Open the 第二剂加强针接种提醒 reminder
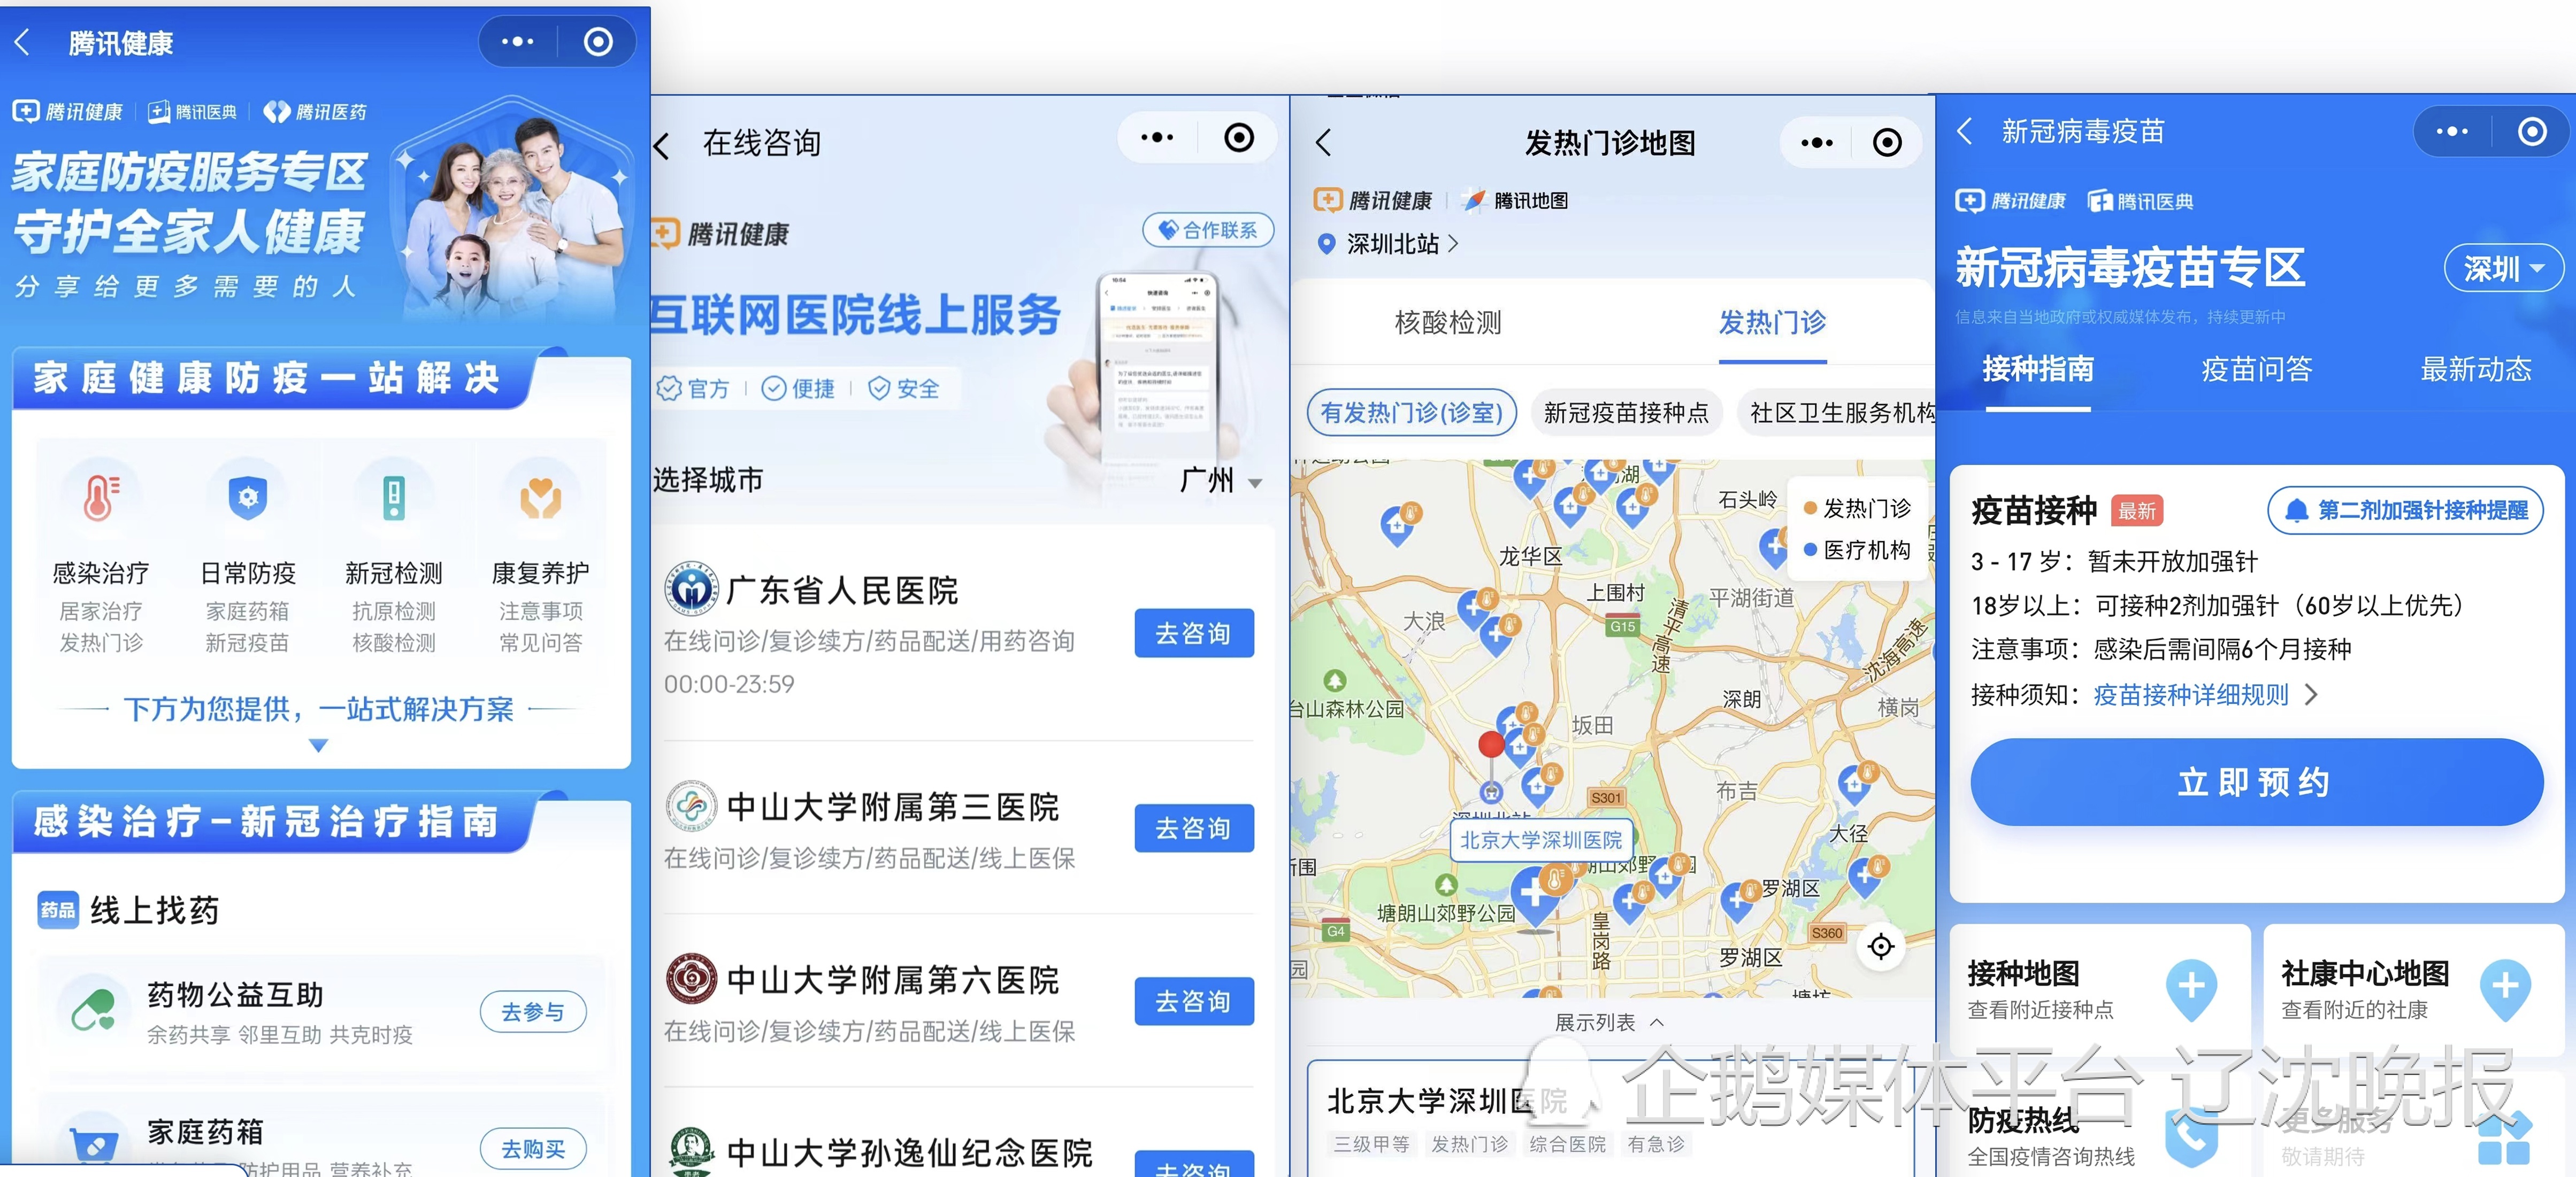 tap(2405, 509)
